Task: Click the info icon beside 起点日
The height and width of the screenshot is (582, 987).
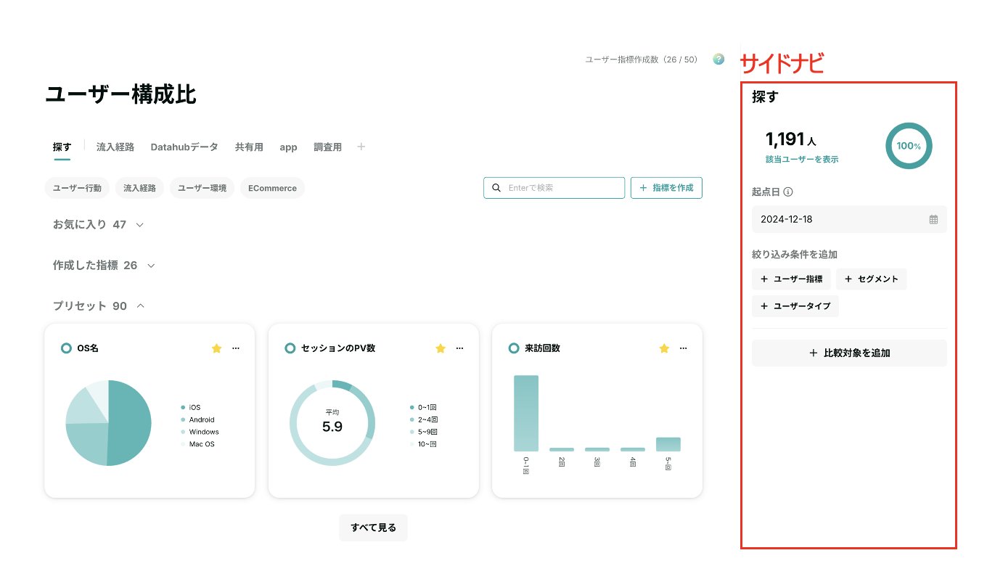Action: tap(788, 192)
